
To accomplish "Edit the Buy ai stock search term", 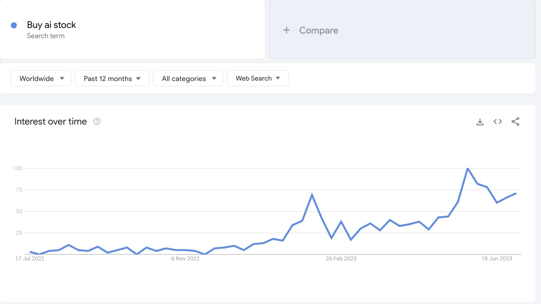I will (51, 25).
